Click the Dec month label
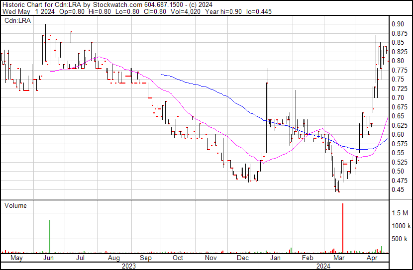 point(243,258)
